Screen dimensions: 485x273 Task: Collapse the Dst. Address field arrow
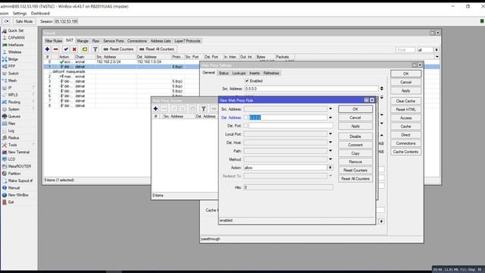[x=330, y=118]
